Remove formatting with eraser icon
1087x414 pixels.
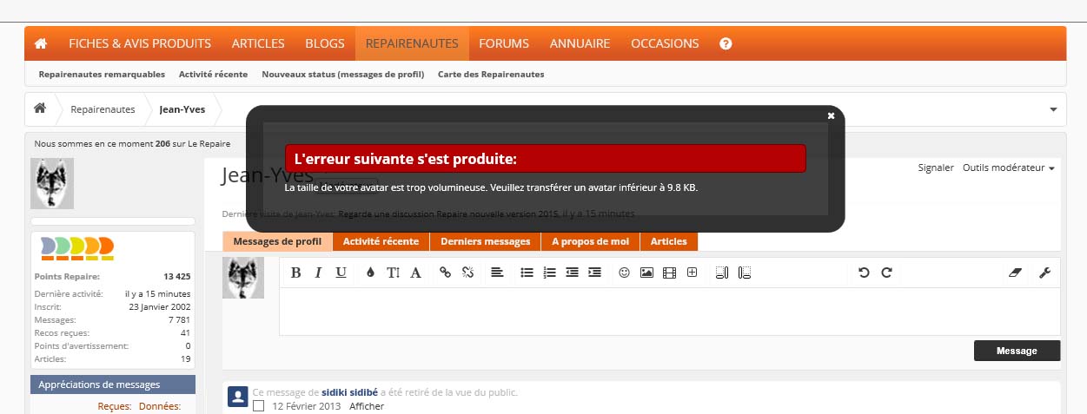coord(1015,273)
